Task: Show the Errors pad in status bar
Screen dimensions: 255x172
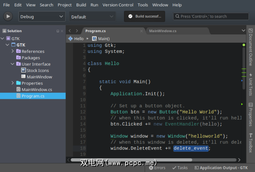Action: 157,167
